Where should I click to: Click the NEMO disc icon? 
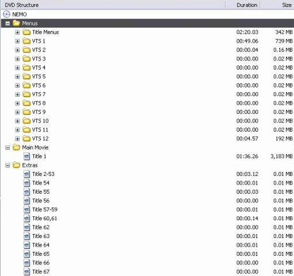point(6,14)
